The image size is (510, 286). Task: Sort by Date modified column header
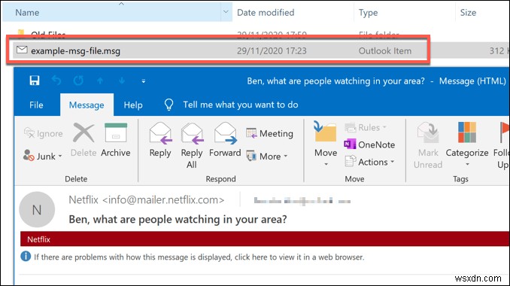(266, 12)
